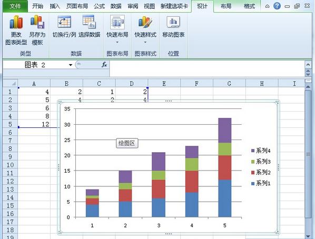Image resolution: width=315 pixels, height=239 pixels.
Task: Click legend entry 系列3
Action: point(261,162)
